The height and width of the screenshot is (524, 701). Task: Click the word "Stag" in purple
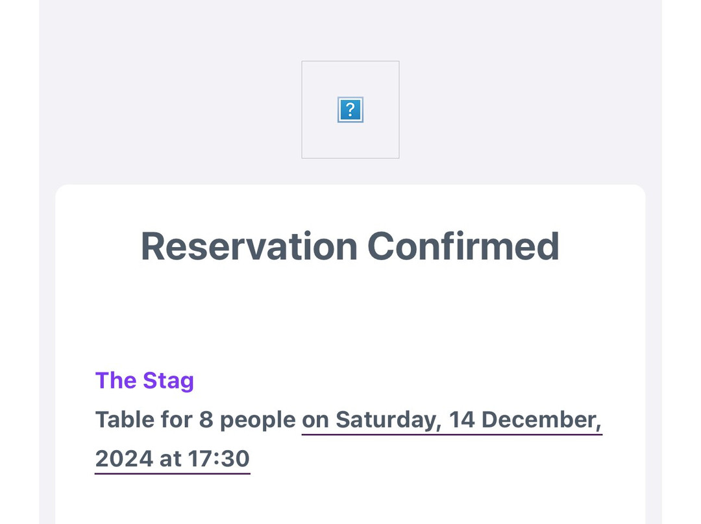pos(168,380)
